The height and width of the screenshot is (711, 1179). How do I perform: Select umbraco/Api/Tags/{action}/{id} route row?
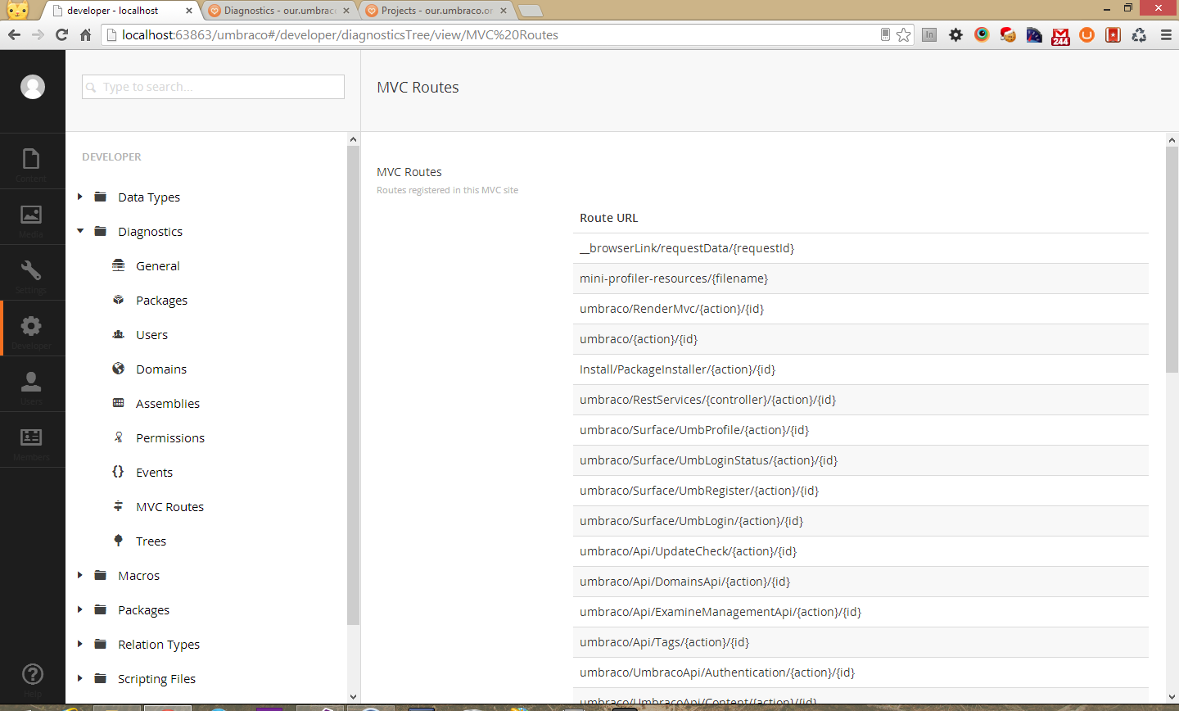(x=861, y=642)
